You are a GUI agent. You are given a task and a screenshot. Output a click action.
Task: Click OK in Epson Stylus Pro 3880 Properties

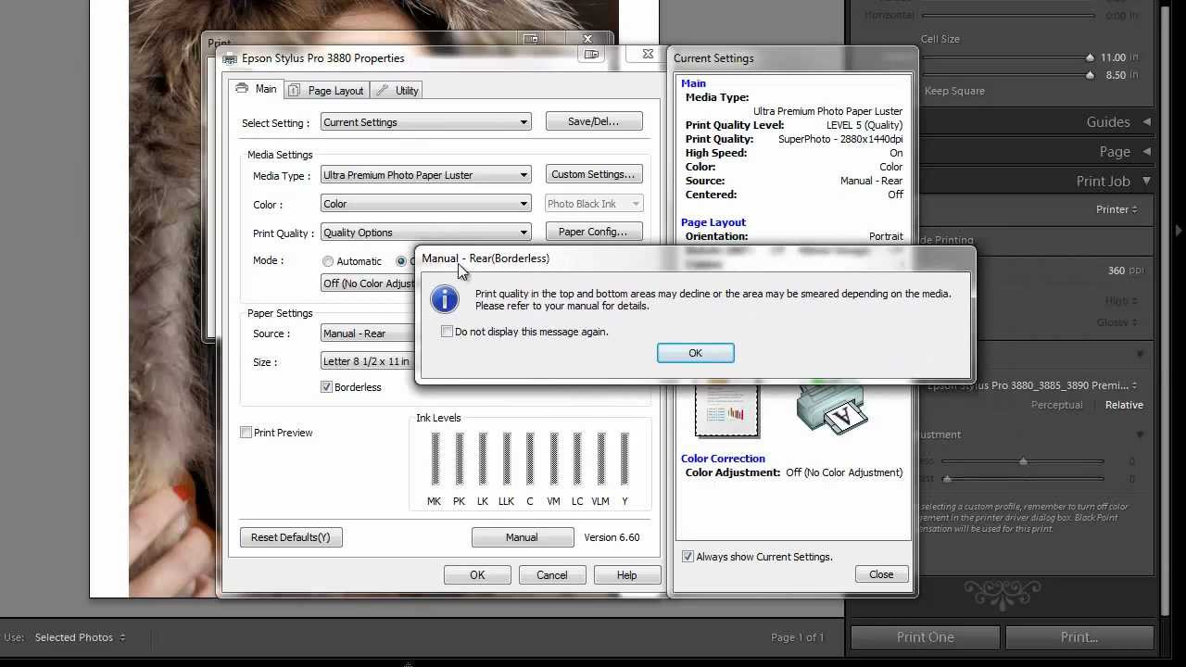pos(477,575)
